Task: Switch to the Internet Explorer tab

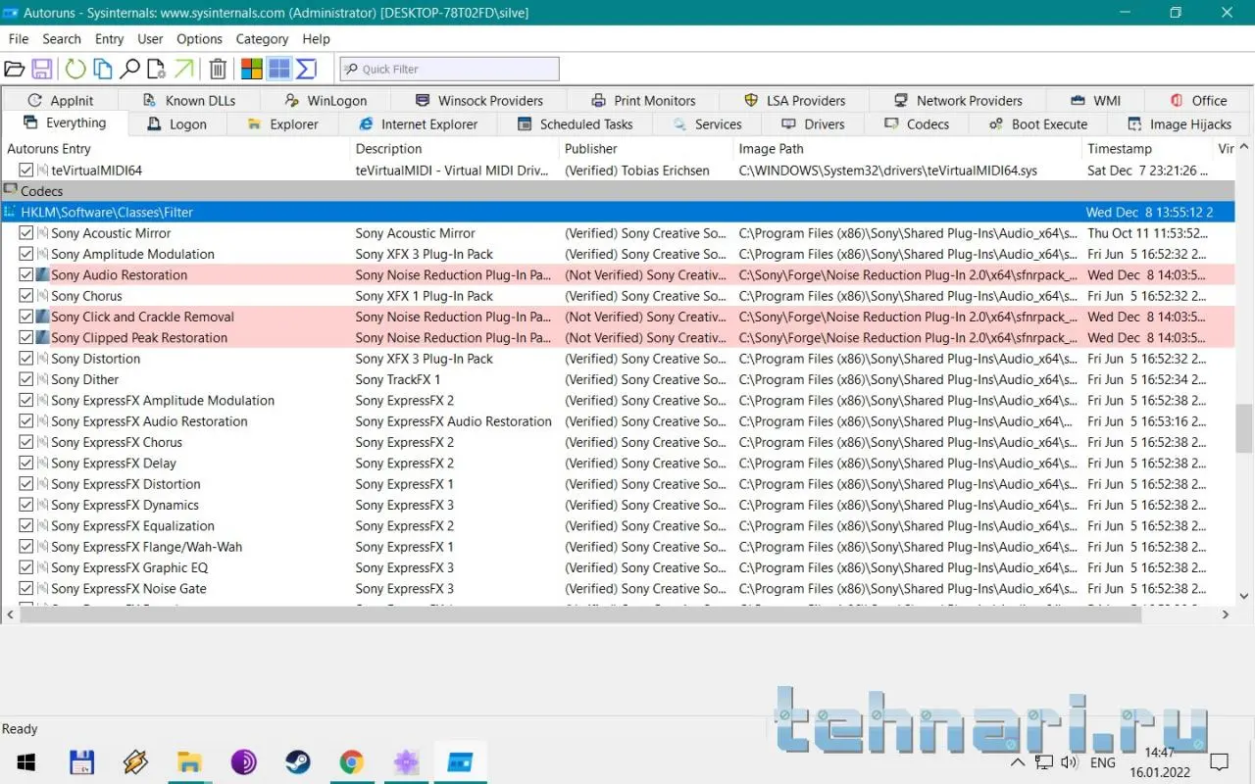Action: coord(419,124)
